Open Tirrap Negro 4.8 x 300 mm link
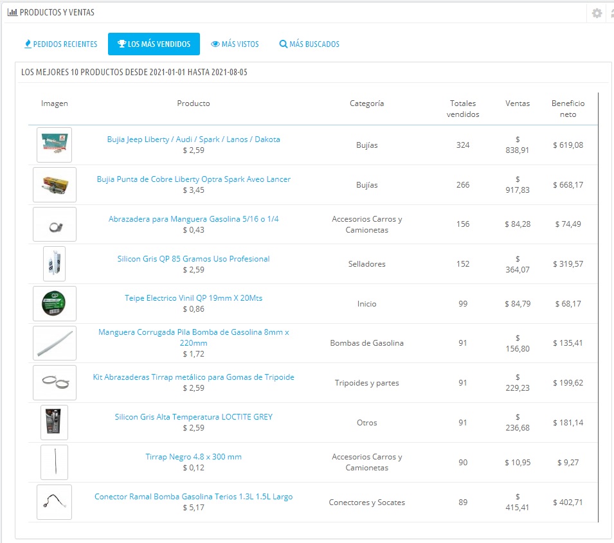Screen dimensions: 614x543 pos(194,457)
